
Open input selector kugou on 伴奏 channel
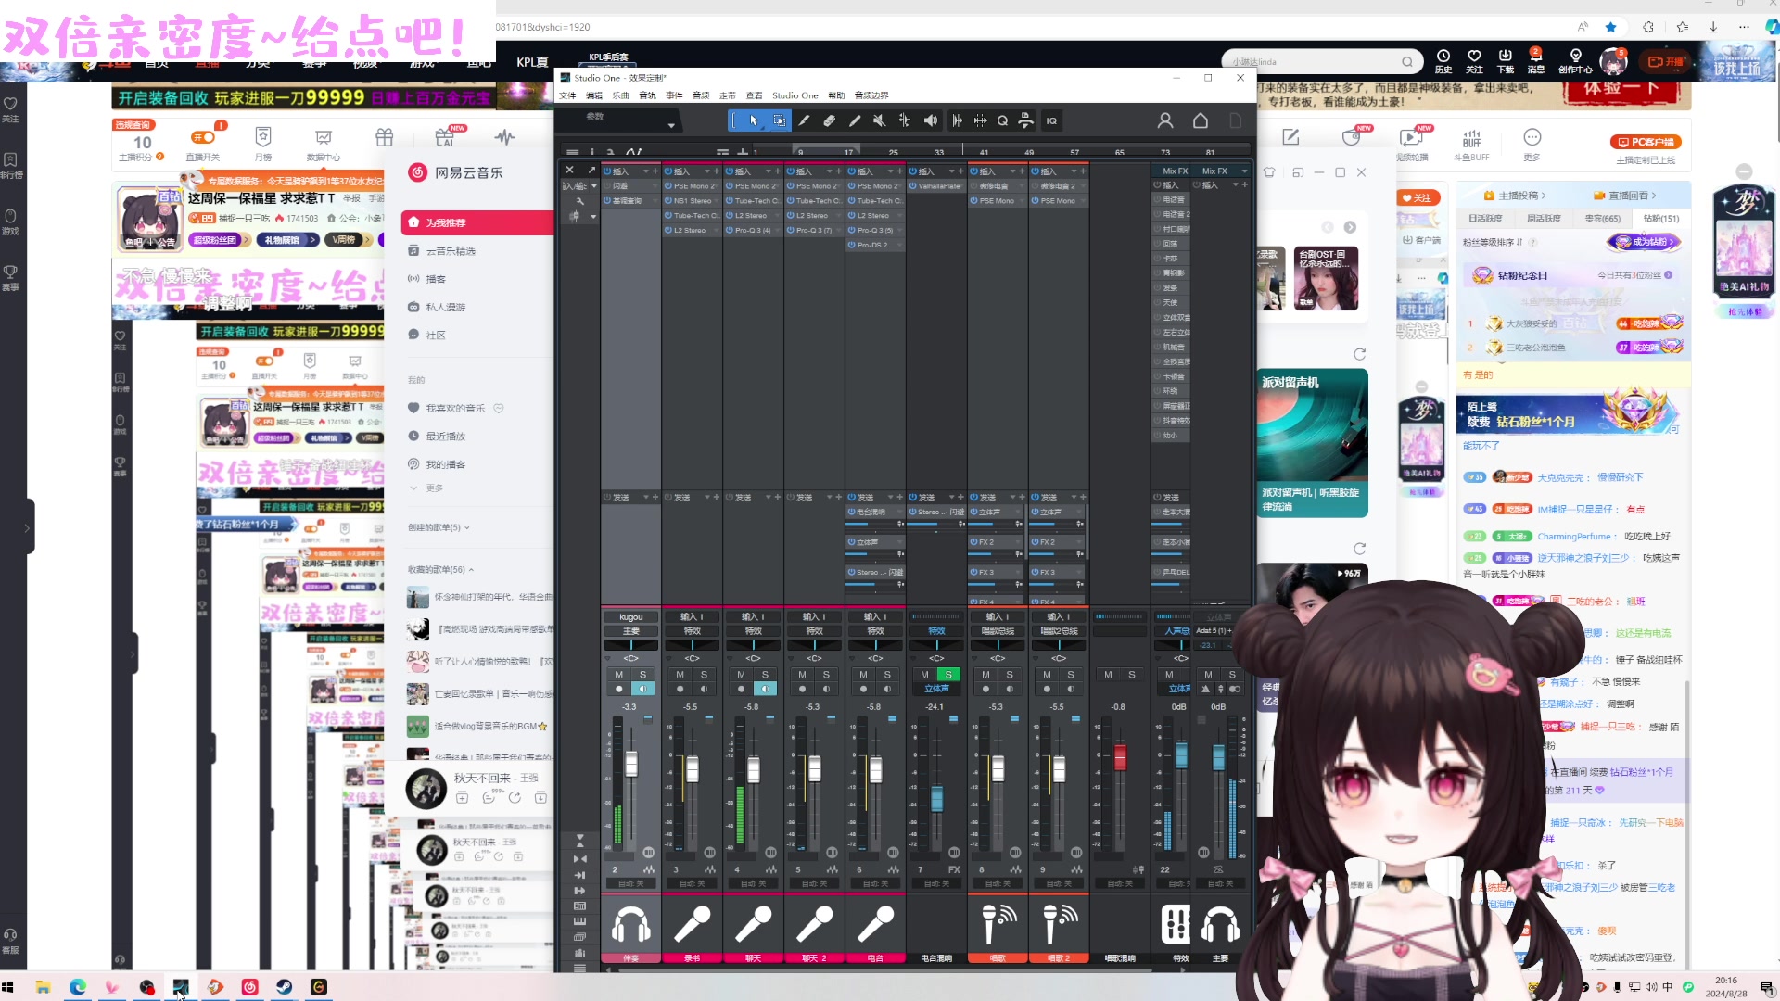coord(631,616)
